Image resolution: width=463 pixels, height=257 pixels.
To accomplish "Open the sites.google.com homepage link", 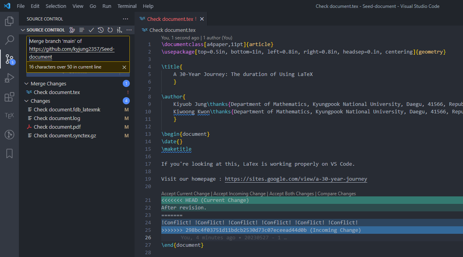I will (x=296, y=179).
